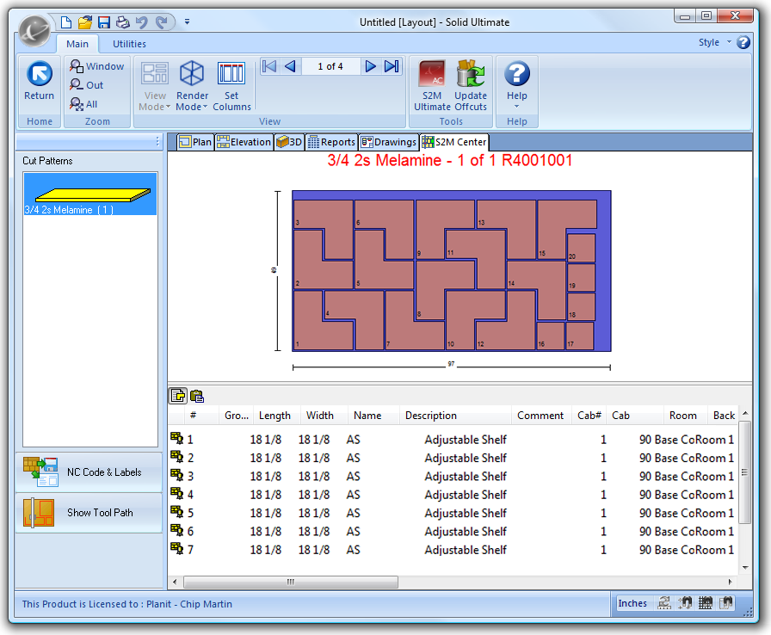
Task: Click the question mark icon beside Style
Action: 743,42
